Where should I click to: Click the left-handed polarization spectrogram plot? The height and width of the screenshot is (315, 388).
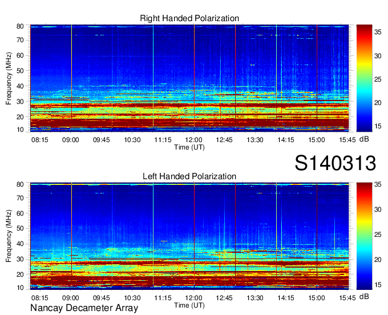click(189, 236)
